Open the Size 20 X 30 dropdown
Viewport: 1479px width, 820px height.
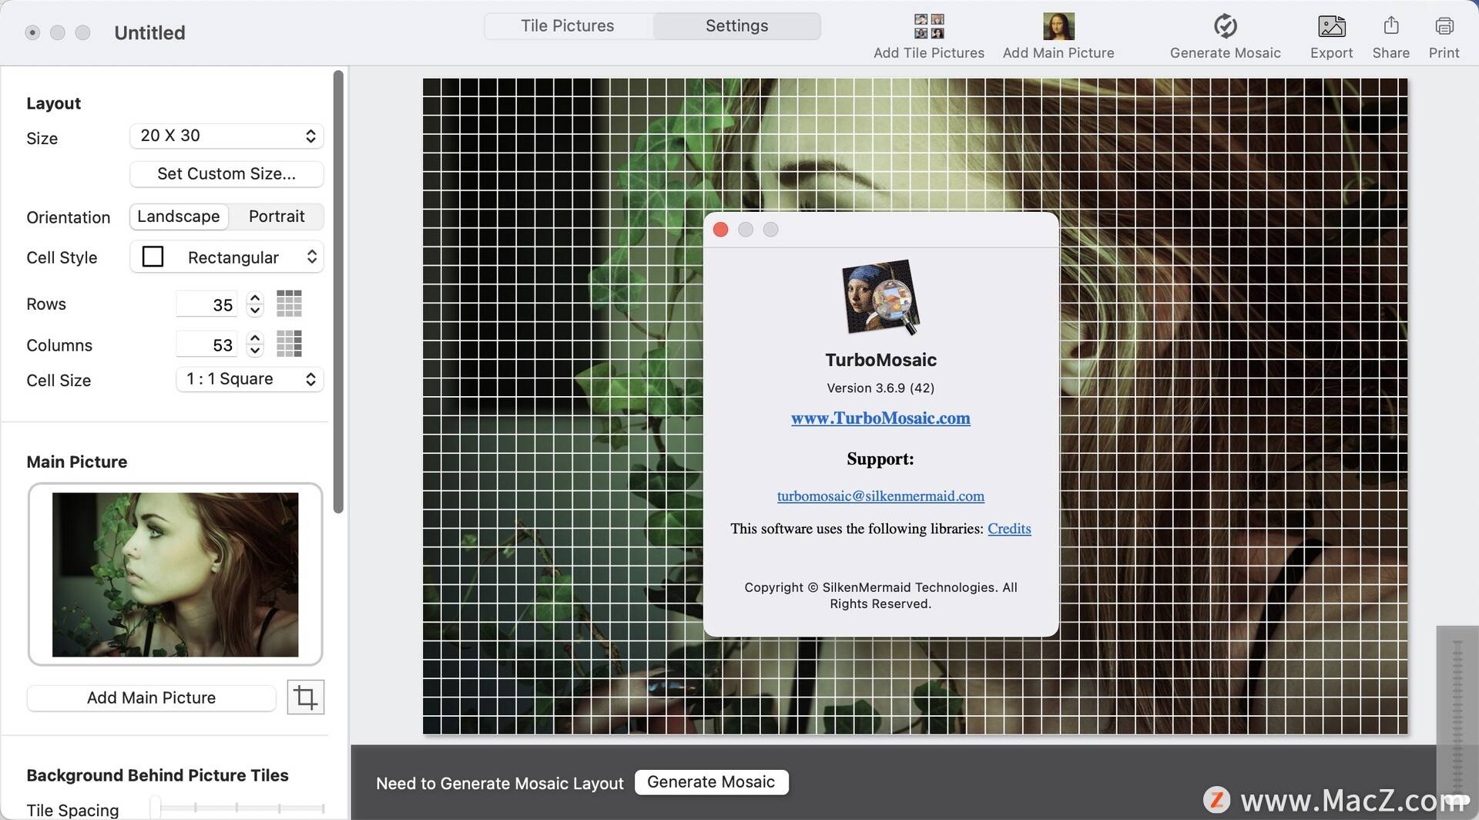pos(226,136)
